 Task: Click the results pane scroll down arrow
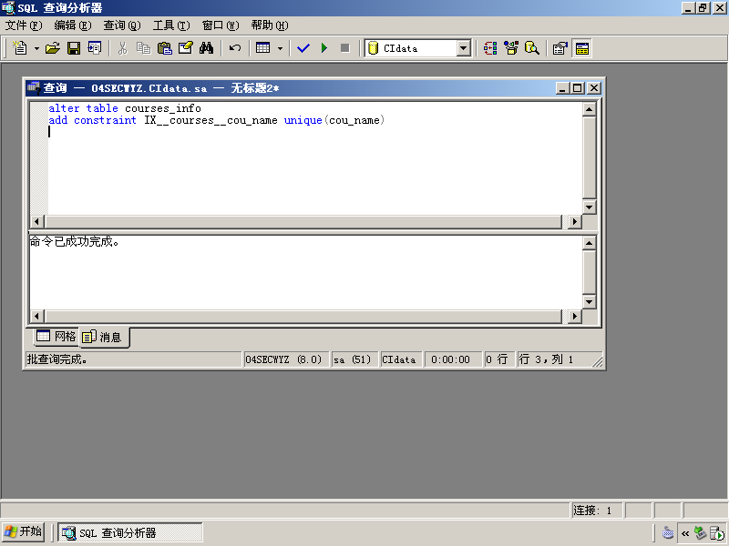pyautogui.click(x=589, y=302)
